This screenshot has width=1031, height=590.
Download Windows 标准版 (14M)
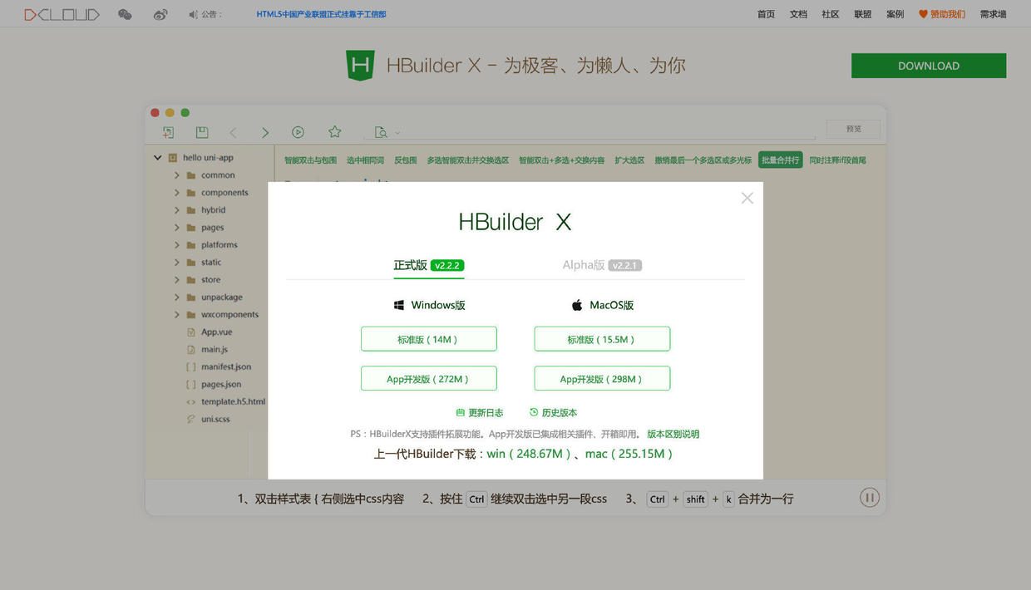click(429, 339)
